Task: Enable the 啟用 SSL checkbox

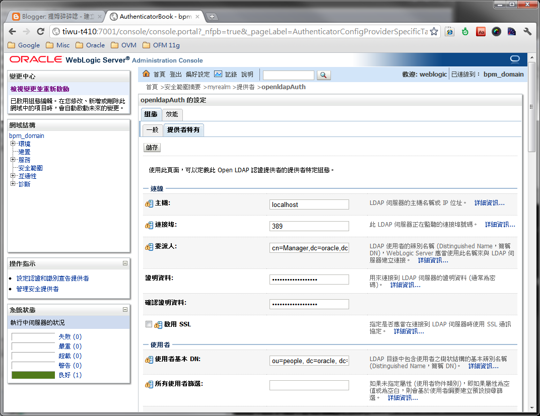Action: click(149, 324)
